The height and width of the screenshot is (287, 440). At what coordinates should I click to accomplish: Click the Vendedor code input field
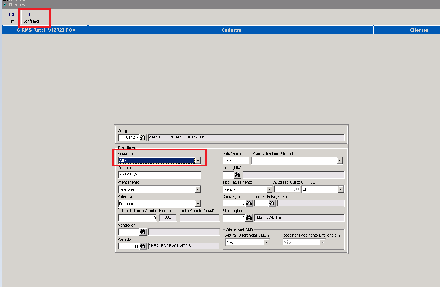click(x=129, y=232)
